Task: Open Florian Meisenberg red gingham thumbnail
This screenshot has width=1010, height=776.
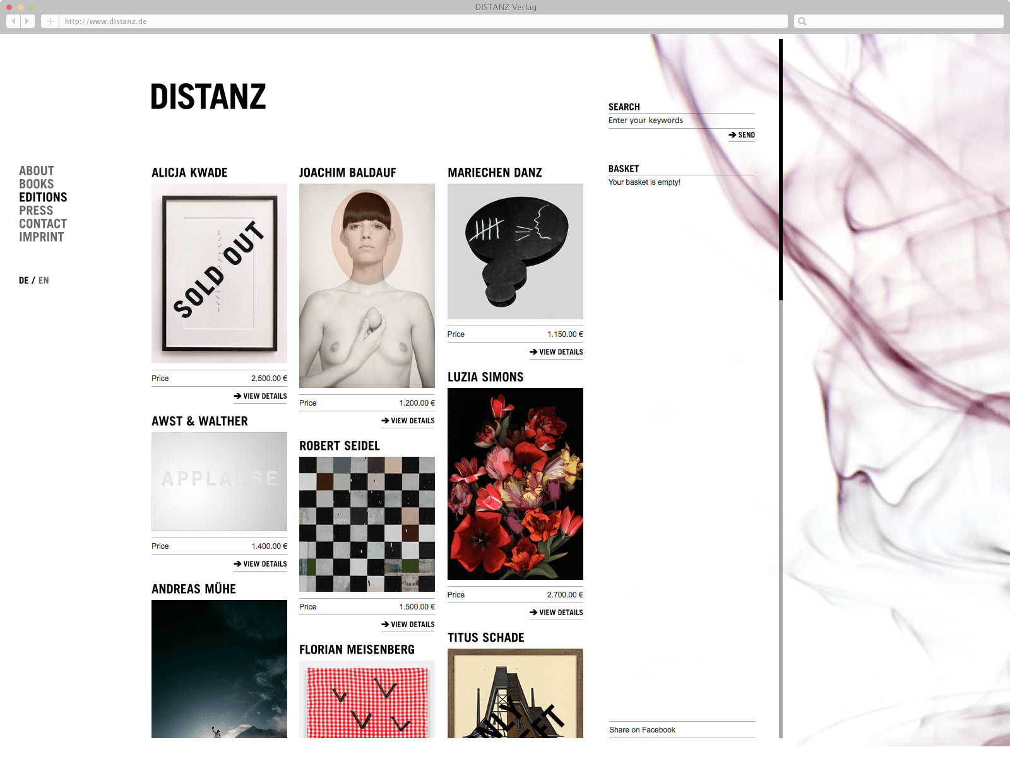Action: pos(367,699)
